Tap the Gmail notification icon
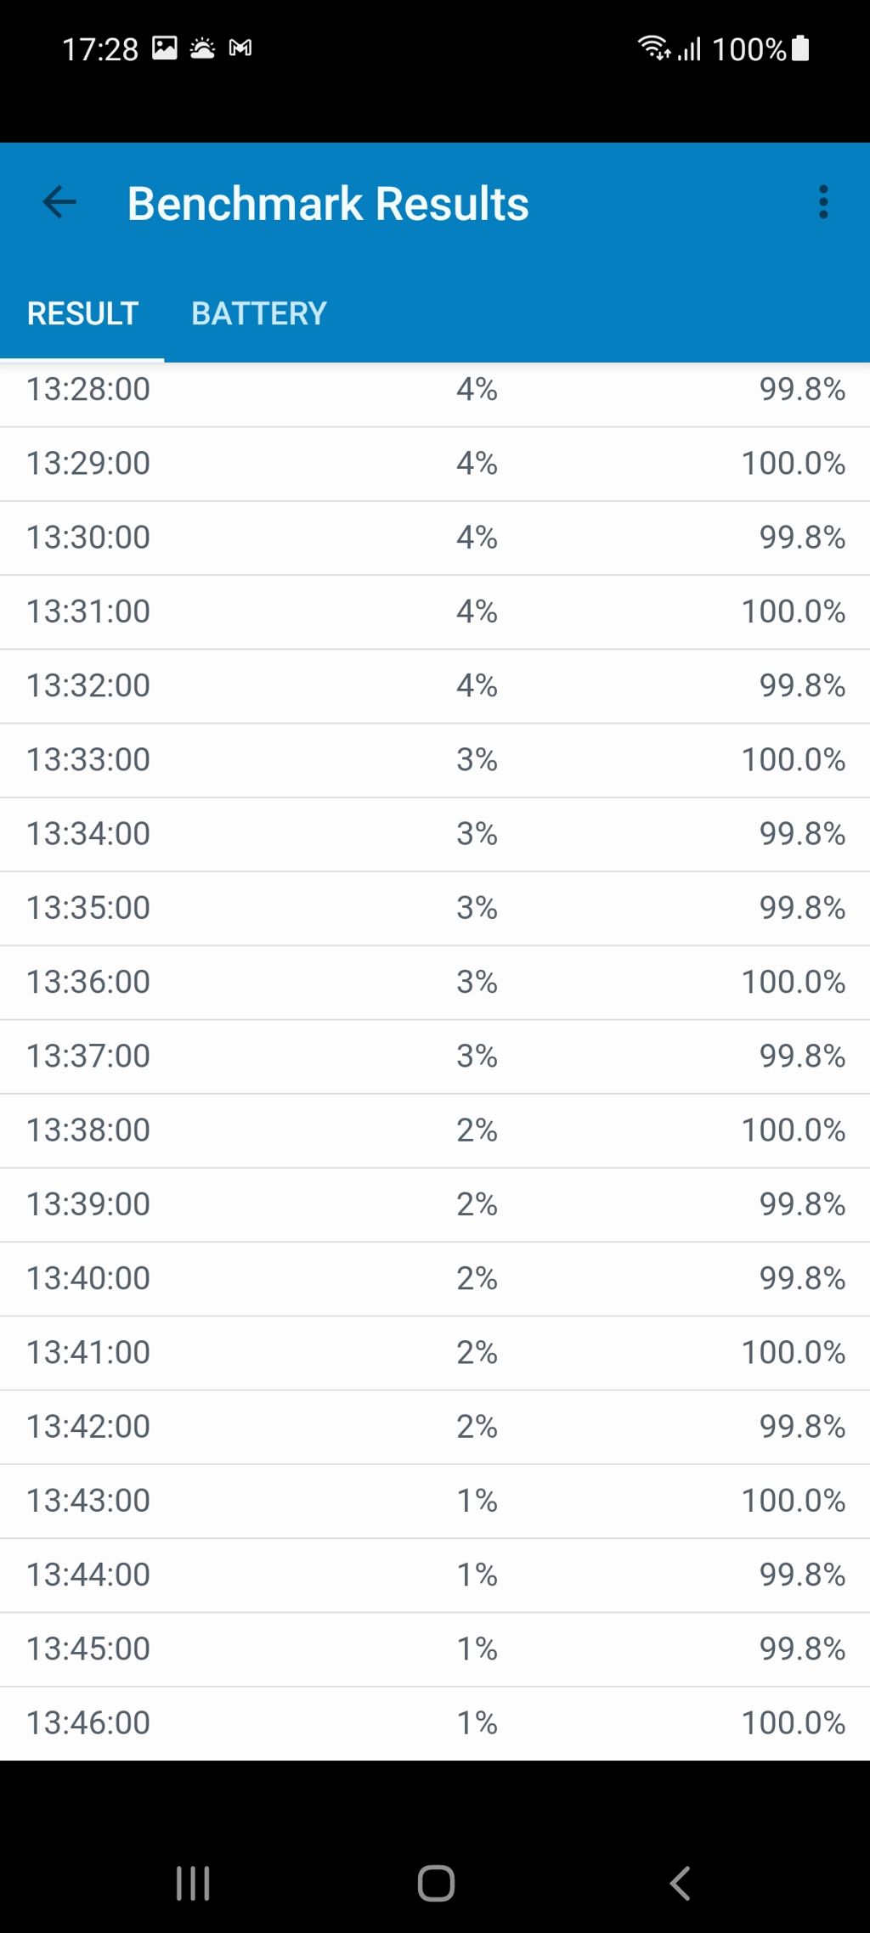 coord(240,48)
